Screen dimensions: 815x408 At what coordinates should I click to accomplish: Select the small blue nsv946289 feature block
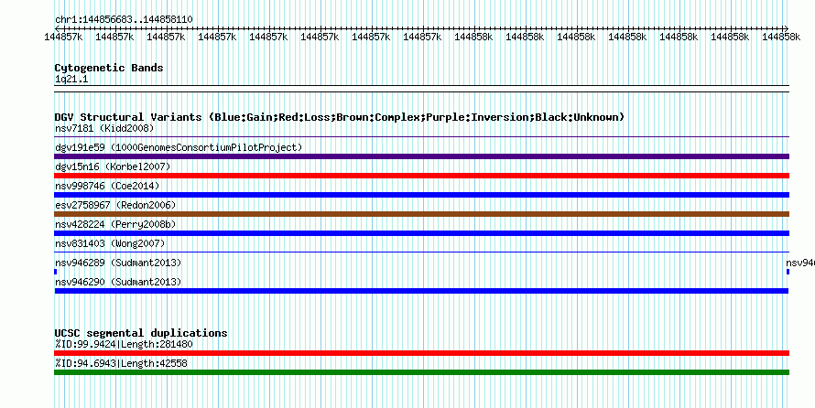[56, 272]
